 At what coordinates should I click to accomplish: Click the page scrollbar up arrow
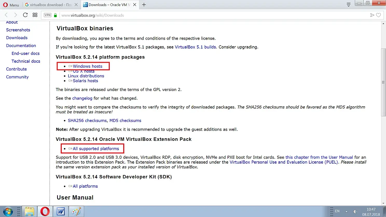[383, 23]
